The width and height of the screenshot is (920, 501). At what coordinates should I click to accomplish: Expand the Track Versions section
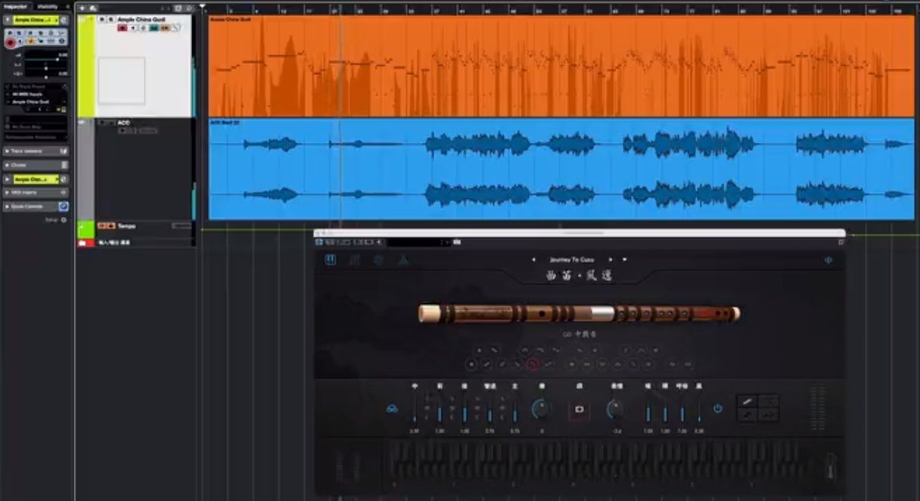click(36, 151)
